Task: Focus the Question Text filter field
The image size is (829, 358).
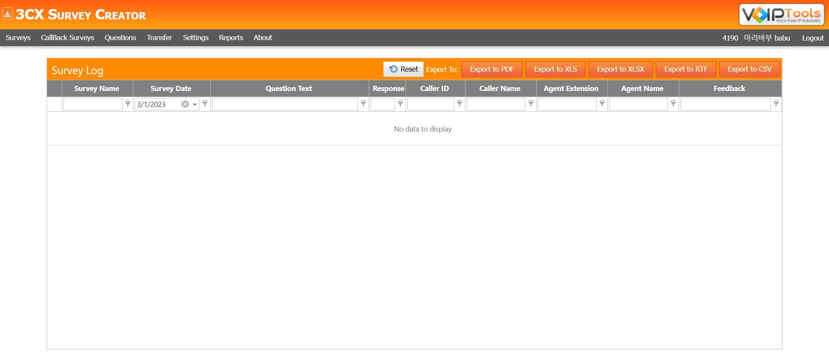Action: coord(285,104)
